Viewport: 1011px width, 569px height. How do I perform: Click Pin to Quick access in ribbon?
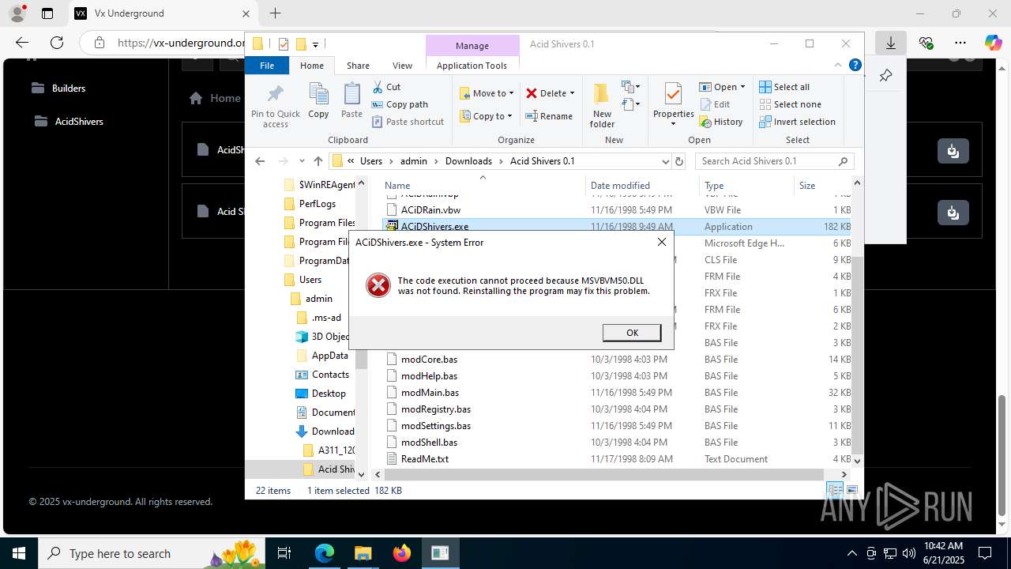276,106
